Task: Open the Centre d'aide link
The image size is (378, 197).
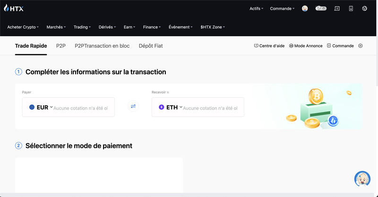Action: [269, 46]
